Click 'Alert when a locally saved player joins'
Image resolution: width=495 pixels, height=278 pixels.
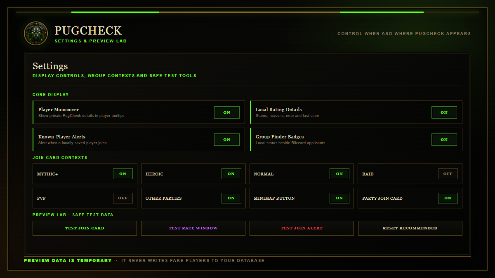(x=73, y=143)
